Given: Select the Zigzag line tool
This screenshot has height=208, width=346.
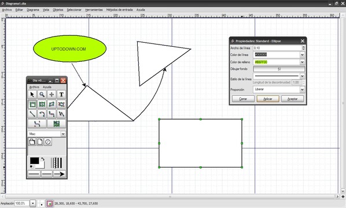Looking at the screenshot, I should [x=51, y=114].
